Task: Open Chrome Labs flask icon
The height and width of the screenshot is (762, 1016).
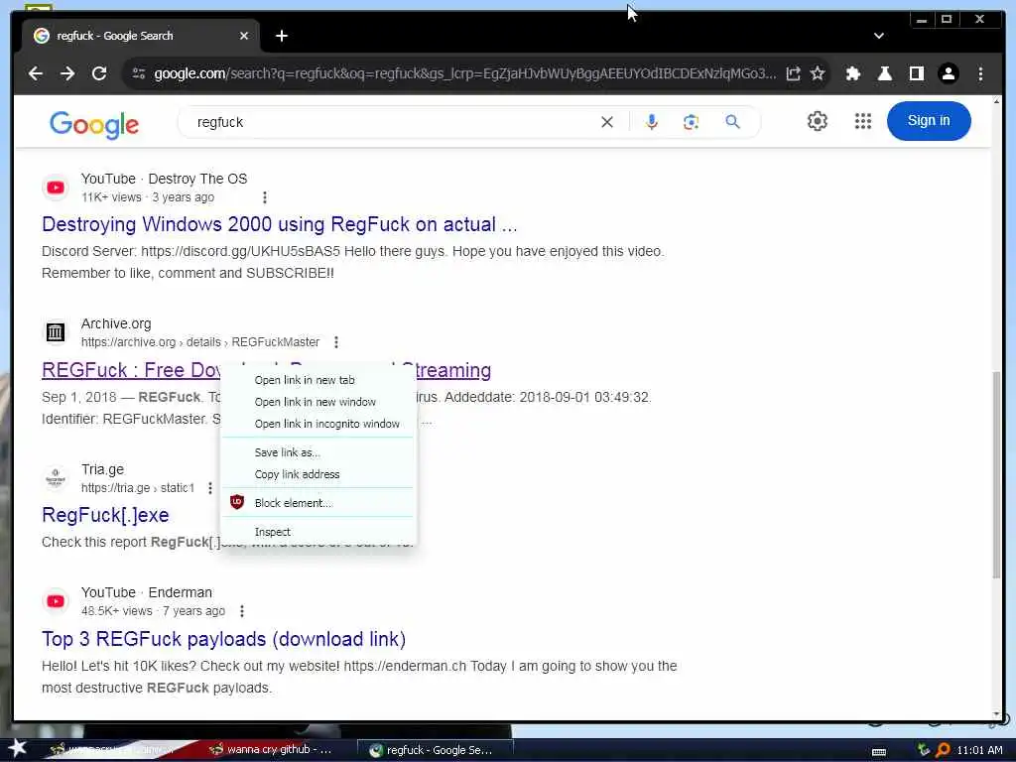Action: pyautogui.click(x=884, y=73)
